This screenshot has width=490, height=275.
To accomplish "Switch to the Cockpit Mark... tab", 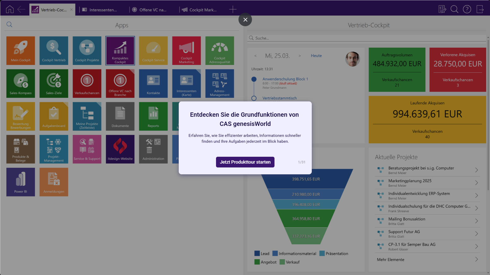I will click(x=203, y=10).
